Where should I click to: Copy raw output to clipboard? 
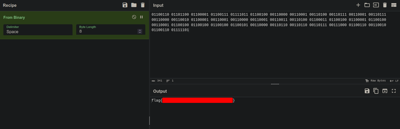pos(376,91)
